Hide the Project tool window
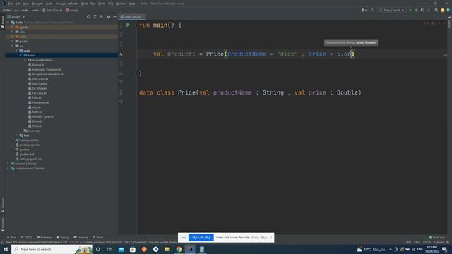This screenshot has width=452, height=254. tap(114, 17)
